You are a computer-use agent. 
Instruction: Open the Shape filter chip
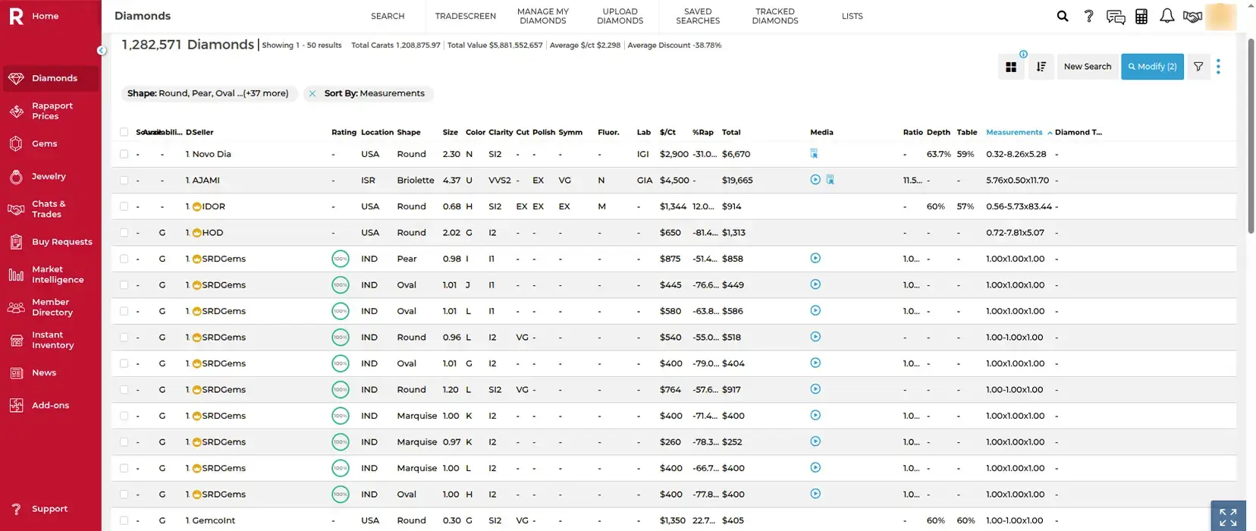click(x=209, y=93)
